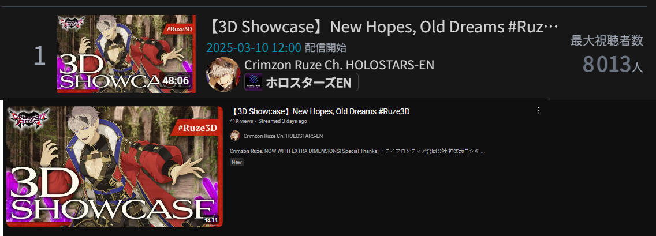Screen dimensions: 656x236
Task: Select the ホロスターズEN group badge
Action: tap(301, 82)
